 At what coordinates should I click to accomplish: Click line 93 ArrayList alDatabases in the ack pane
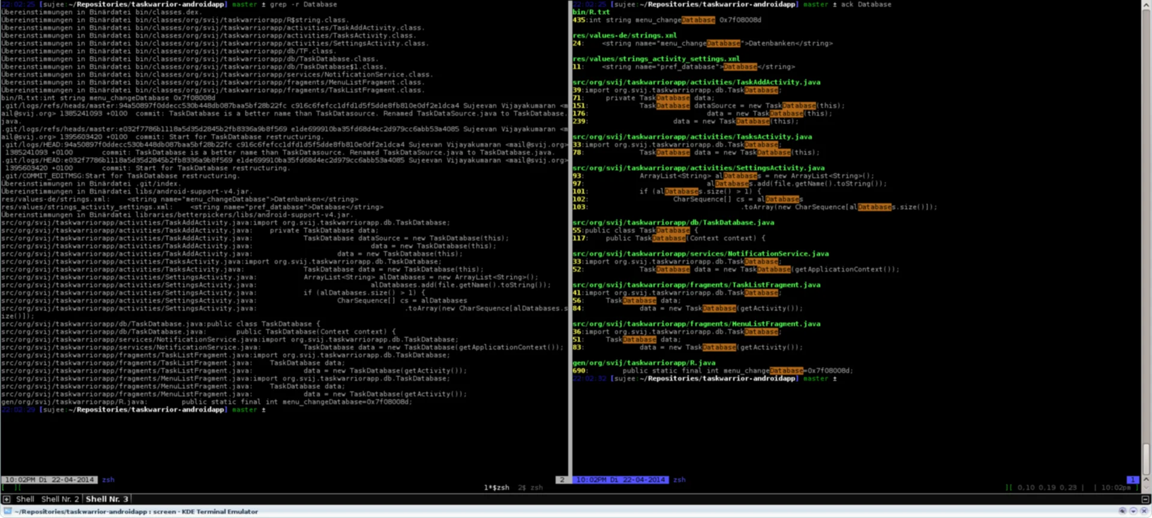tap(724, 176)
